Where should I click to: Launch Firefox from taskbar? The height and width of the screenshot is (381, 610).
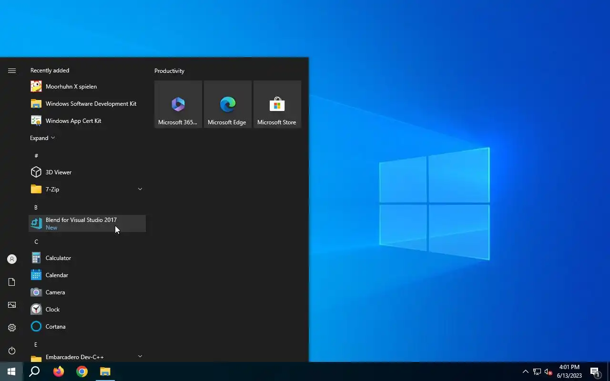58,371
